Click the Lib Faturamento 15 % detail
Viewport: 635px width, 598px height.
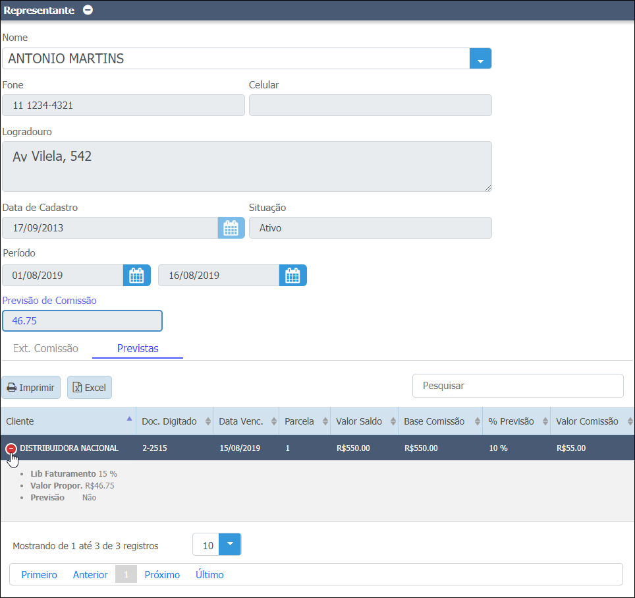[74, 473]
